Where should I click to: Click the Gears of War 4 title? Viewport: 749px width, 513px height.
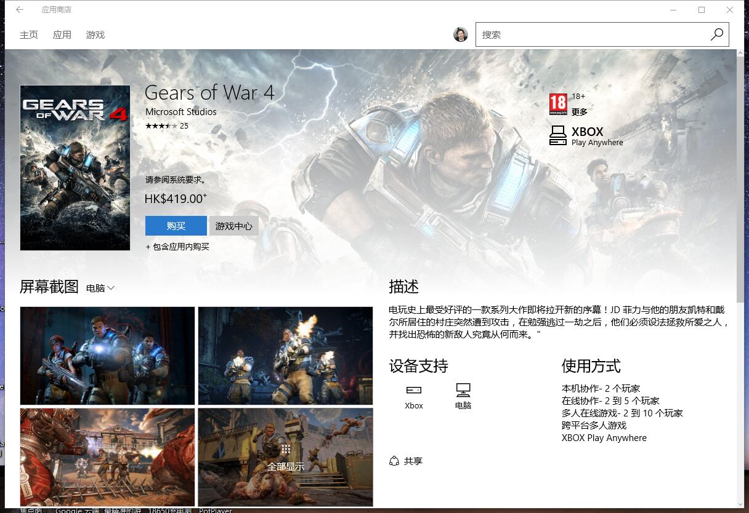209,92
